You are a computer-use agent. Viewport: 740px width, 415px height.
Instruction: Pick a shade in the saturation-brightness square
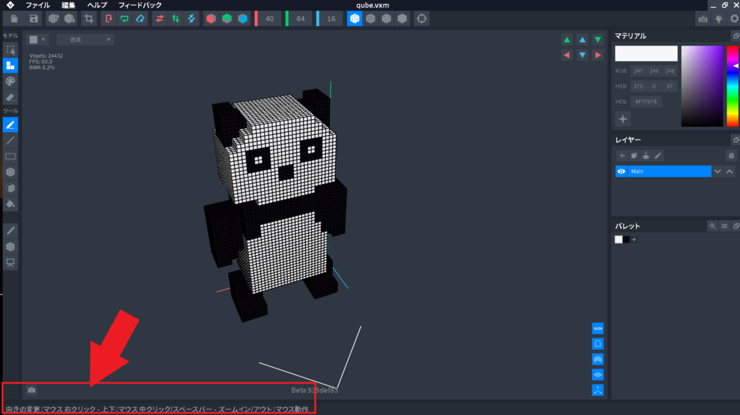(x=702, y=86)
